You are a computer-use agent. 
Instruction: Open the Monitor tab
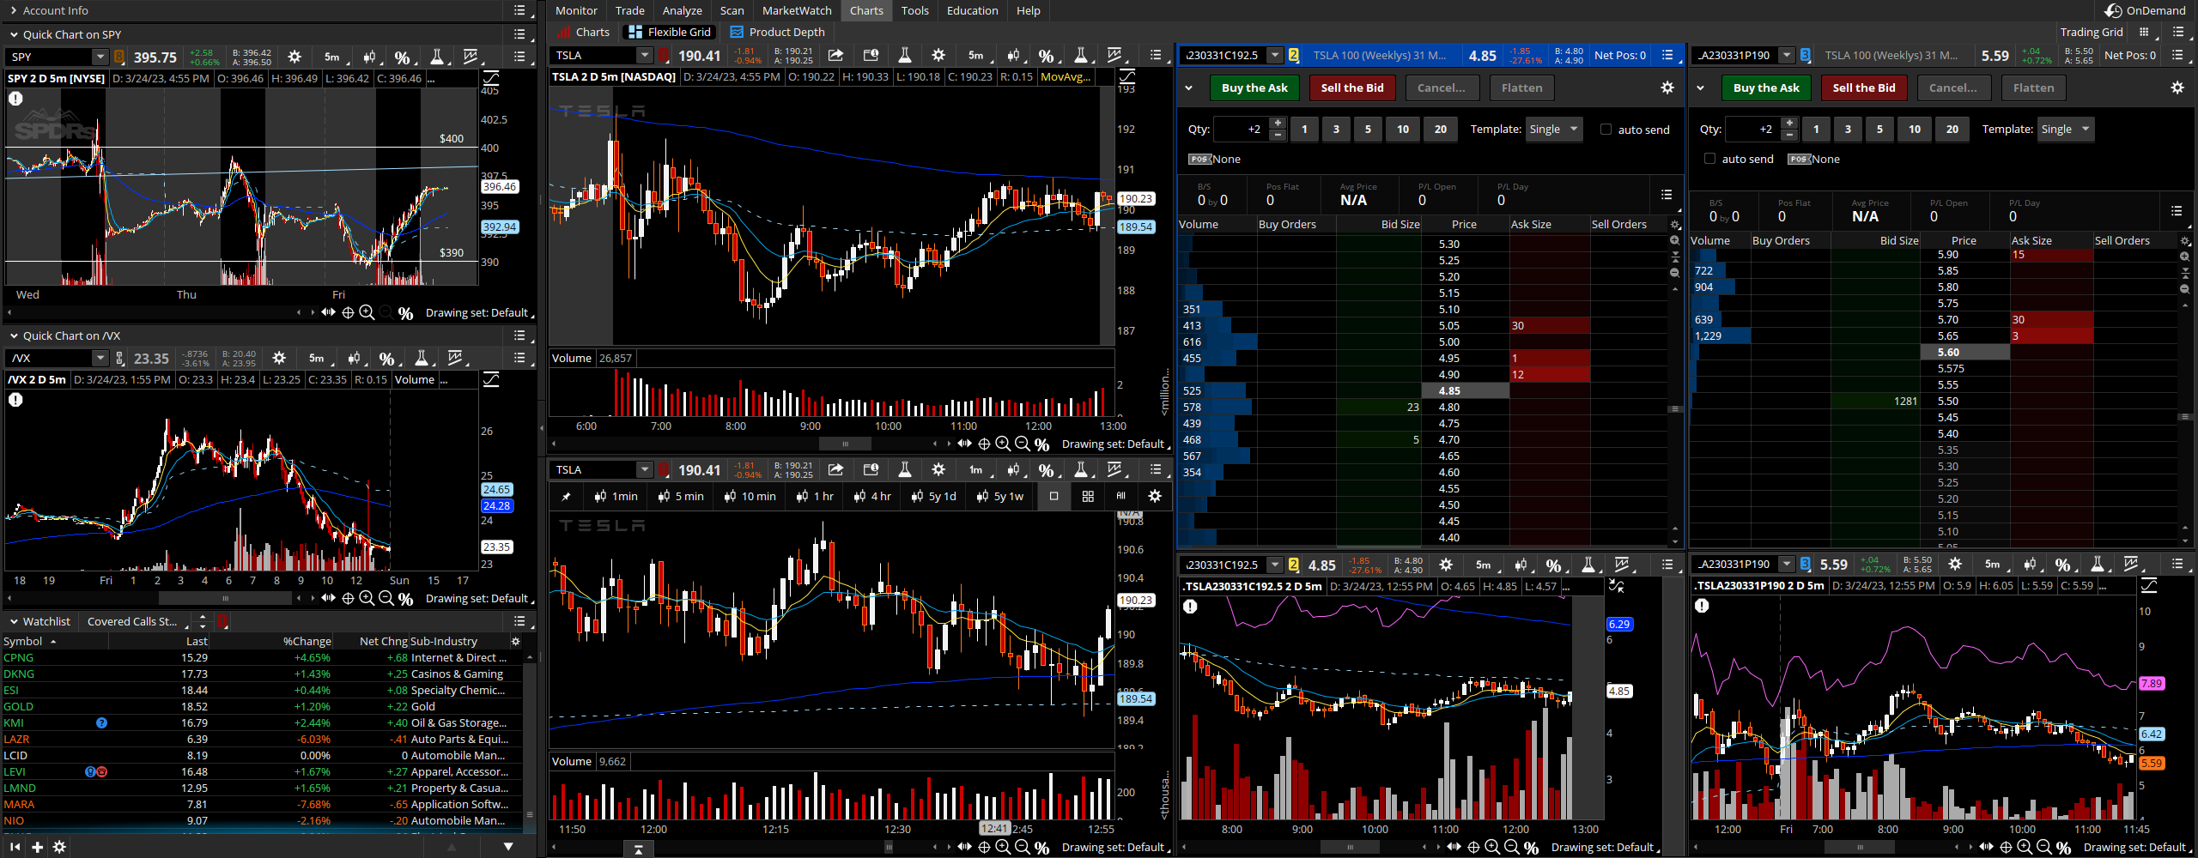click(x=576, y=10)
